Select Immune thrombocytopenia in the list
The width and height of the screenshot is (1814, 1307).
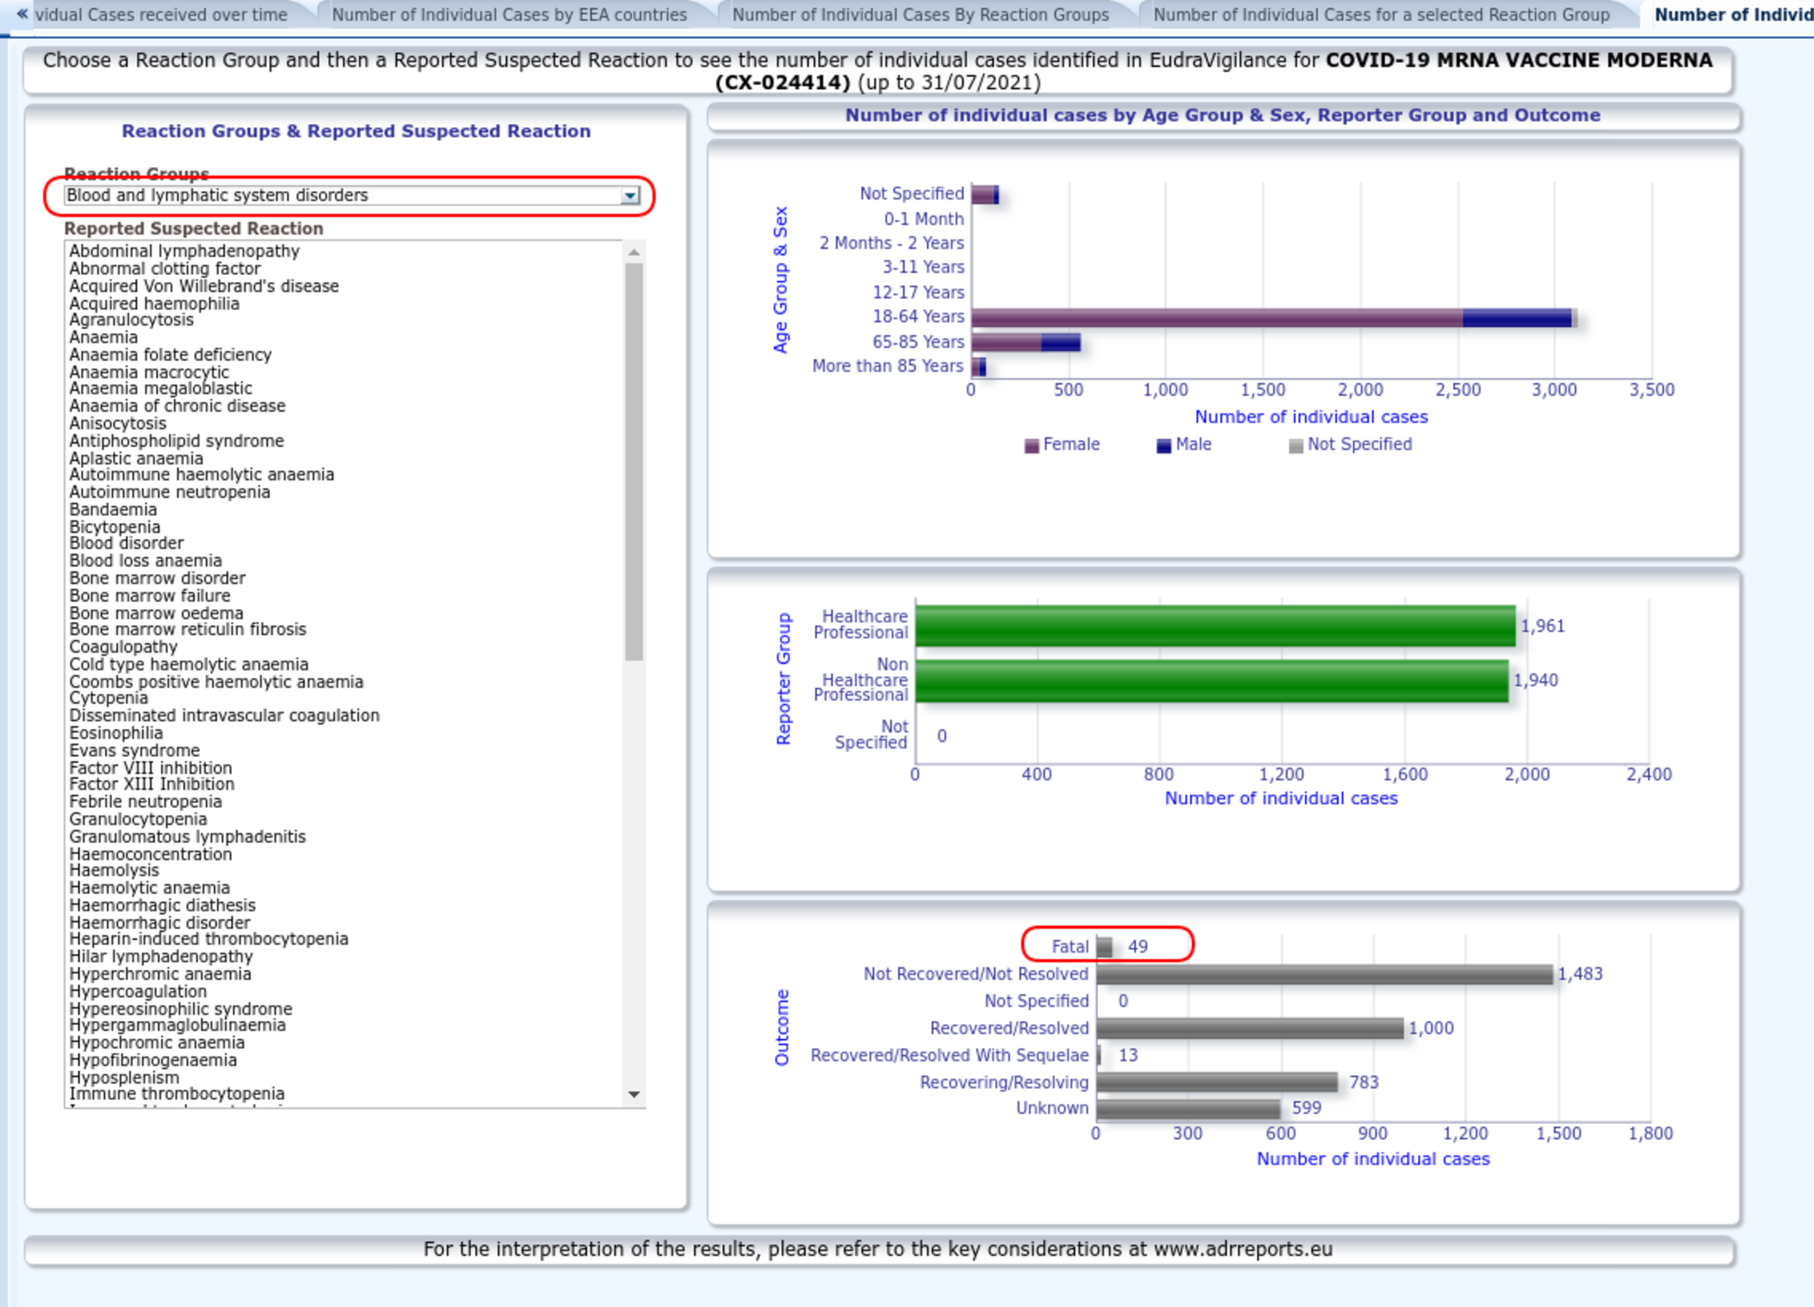pos(176,1093)
